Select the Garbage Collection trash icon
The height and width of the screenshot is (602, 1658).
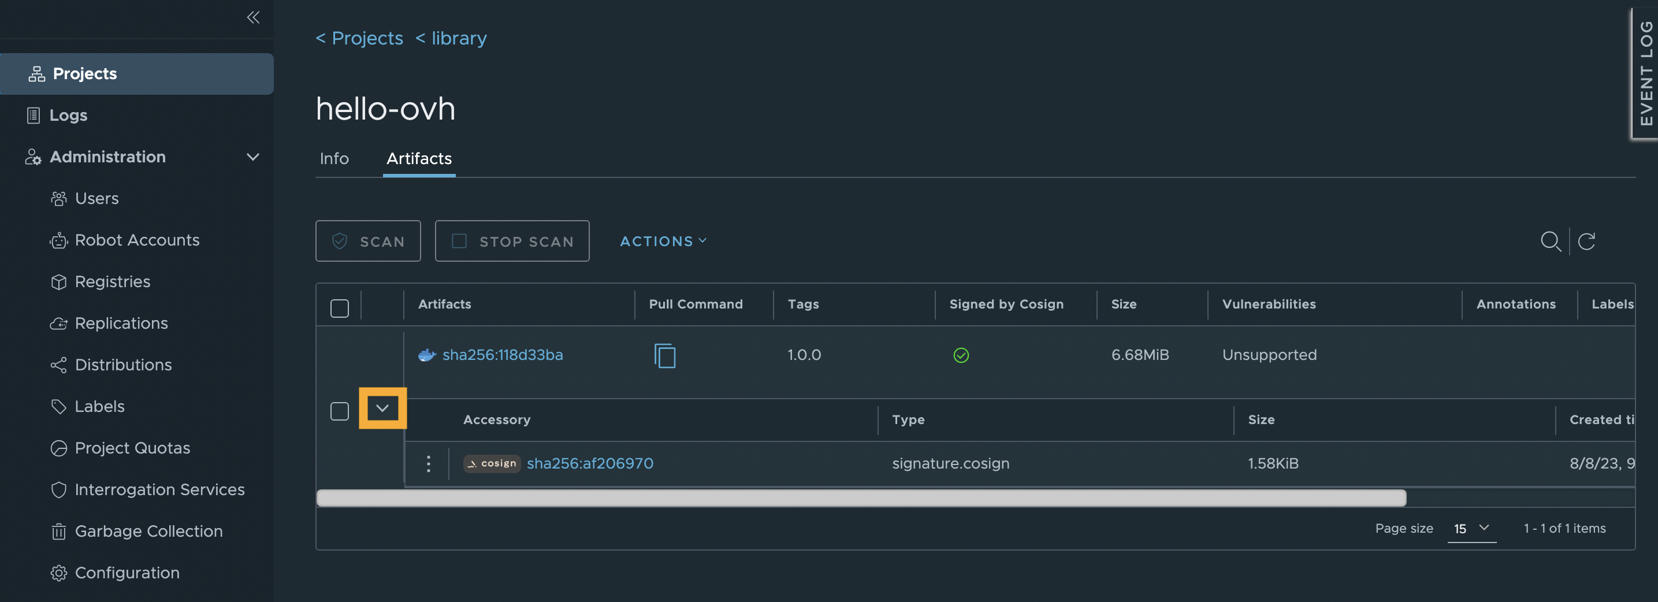pyautogui.click(x=58, y=531)
